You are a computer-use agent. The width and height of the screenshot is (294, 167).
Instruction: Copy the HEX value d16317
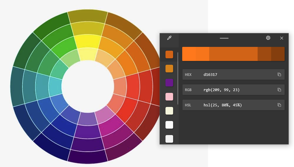pyautogui.click(x=279, y=75)
